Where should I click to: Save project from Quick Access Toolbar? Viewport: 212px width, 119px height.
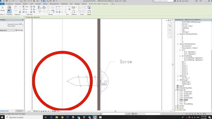[x=6, y=1]
